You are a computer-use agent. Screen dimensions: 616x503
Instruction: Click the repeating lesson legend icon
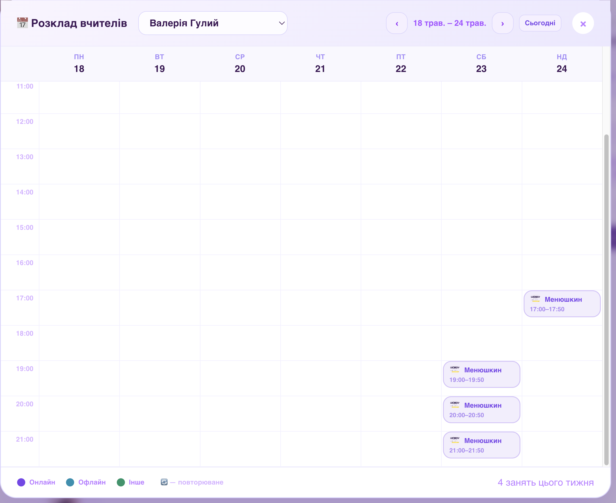pyautogui.click(x=164, y=482)
